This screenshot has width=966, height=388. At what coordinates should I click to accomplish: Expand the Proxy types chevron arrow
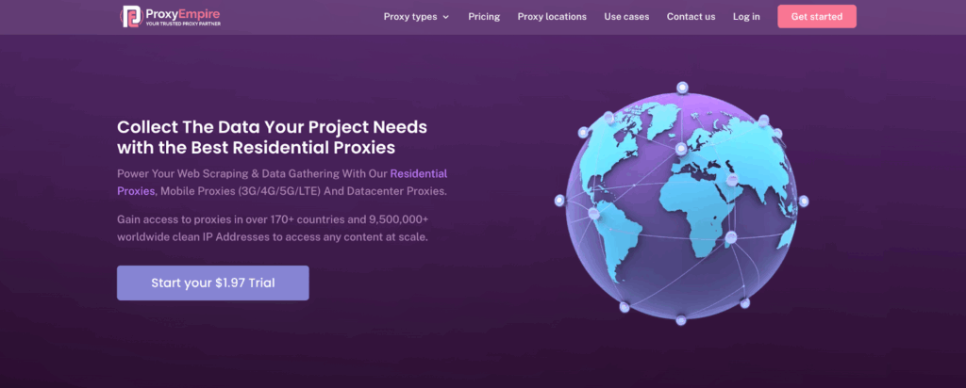point(445,17)
